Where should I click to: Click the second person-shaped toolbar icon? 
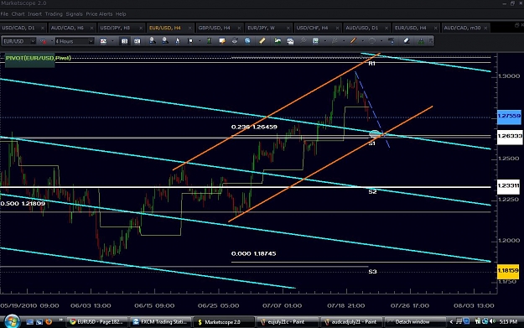point(165,41)
